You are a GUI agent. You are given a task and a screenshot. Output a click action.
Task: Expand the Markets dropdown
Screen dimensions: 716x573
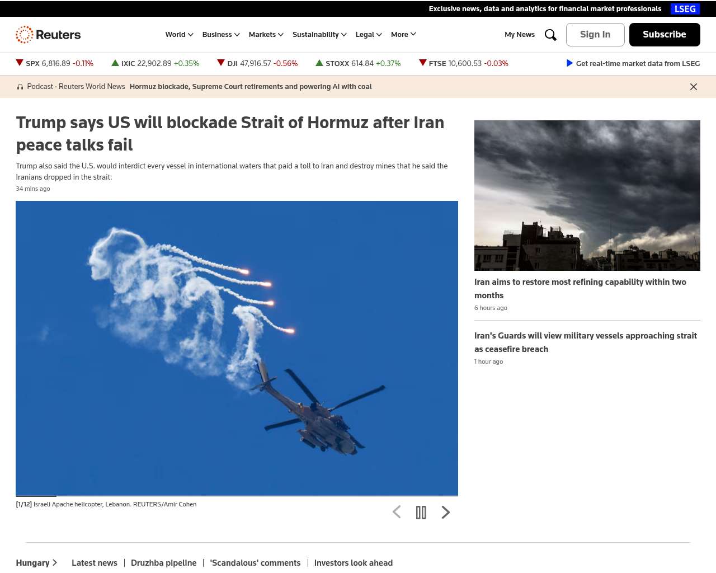pos(266,35)
